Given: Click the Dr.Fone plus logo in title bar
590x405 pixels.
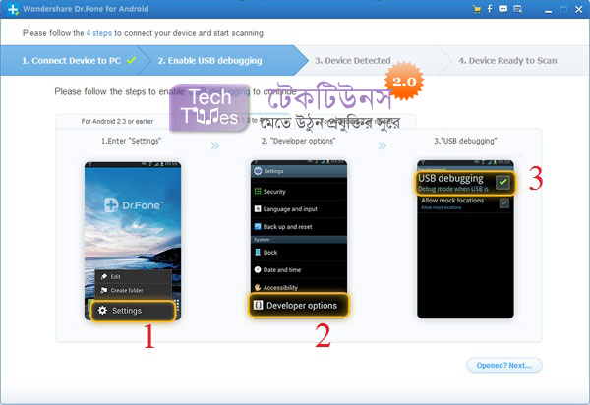Looking at the screenshot, I should pyautogui.click(x=13, y=9).
